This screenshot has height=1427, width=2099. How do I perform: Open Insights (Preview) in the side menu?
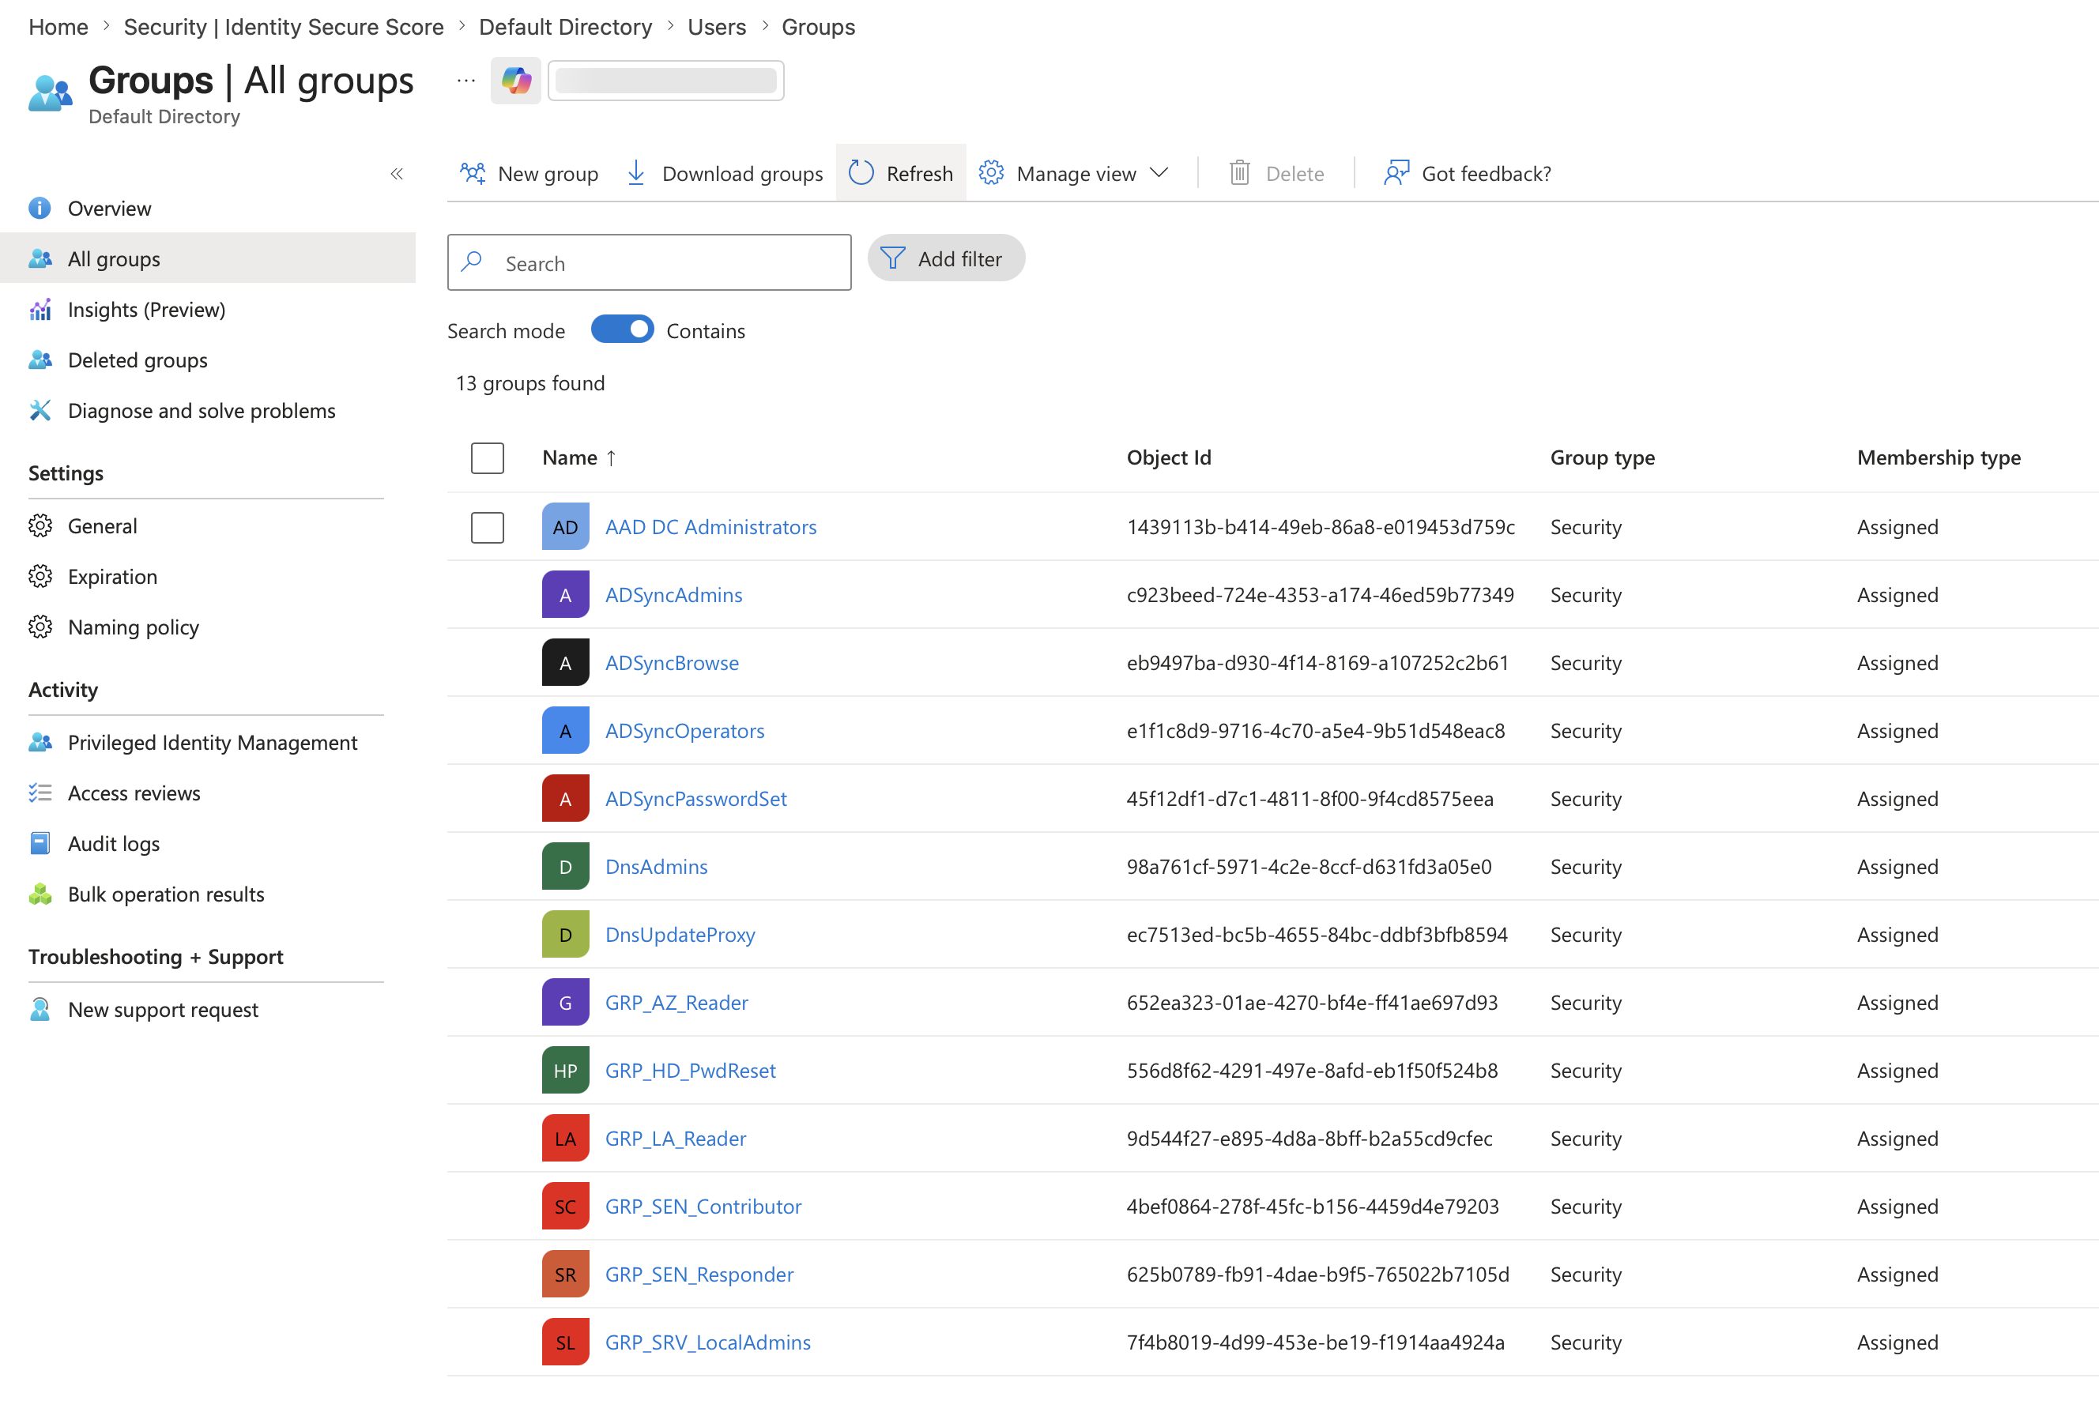coord(208,310)
